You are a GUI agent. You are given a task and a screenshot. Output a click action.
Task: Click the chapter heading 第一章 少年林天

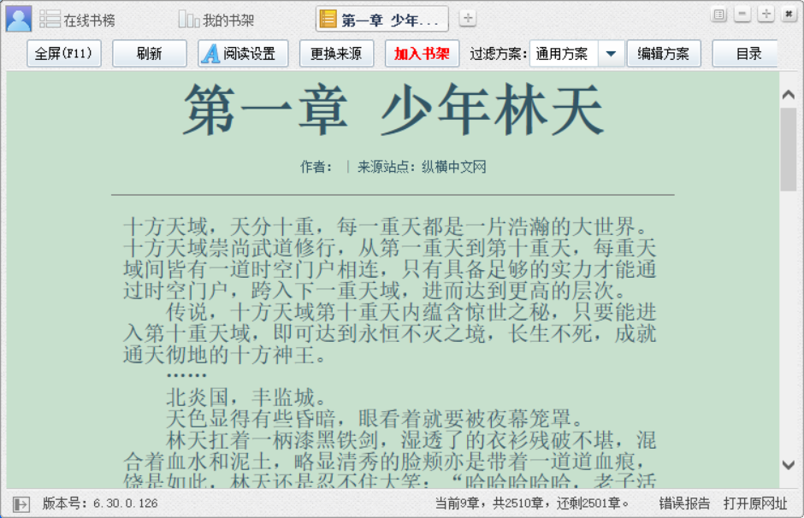(393, 110)
